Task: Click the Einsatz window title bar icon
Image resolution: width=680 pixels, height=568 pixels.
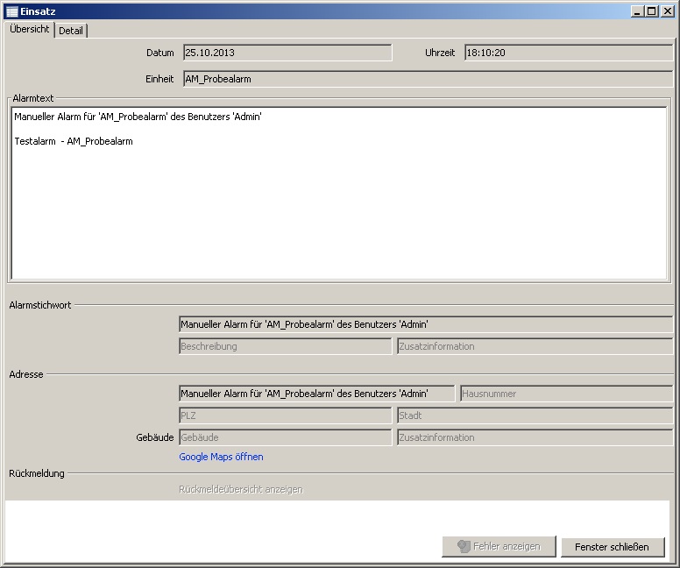Action: 11,11
